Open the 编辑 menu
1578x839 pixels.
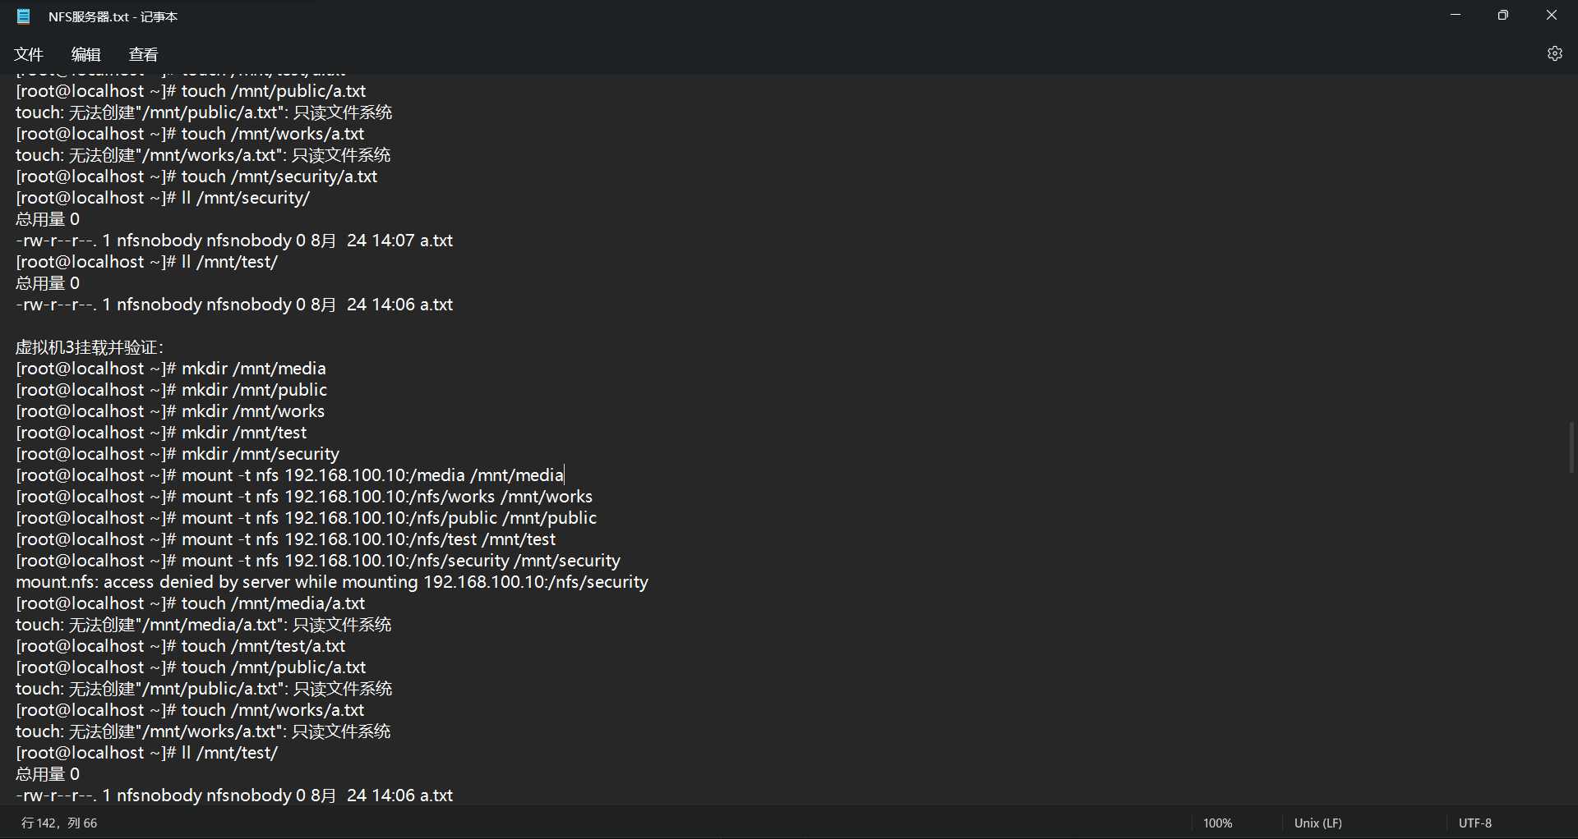pyautogui.click(x=86, y=54)
